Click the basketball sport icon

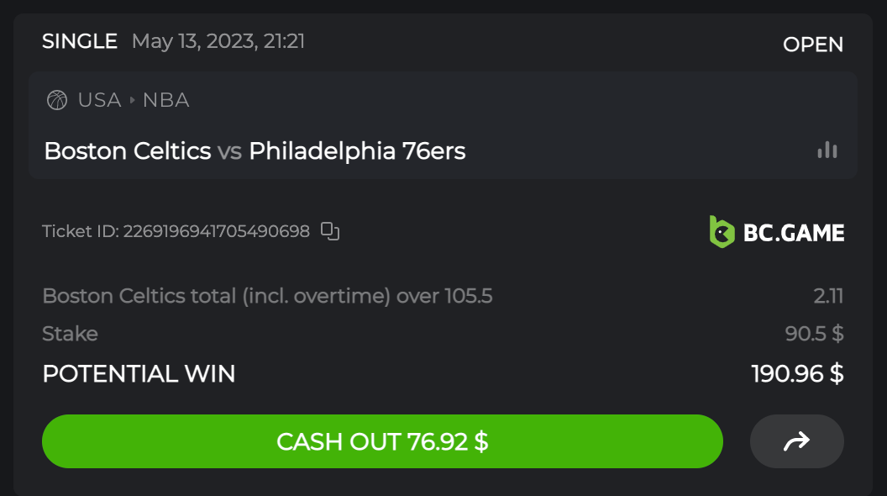tap(57, 101)
